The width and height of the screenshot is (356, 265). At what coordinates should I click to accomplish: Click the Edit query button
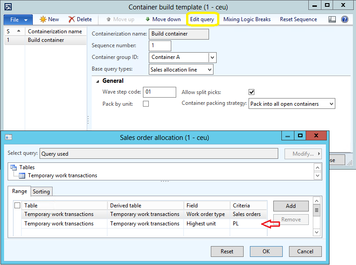(x=202, y=19)
